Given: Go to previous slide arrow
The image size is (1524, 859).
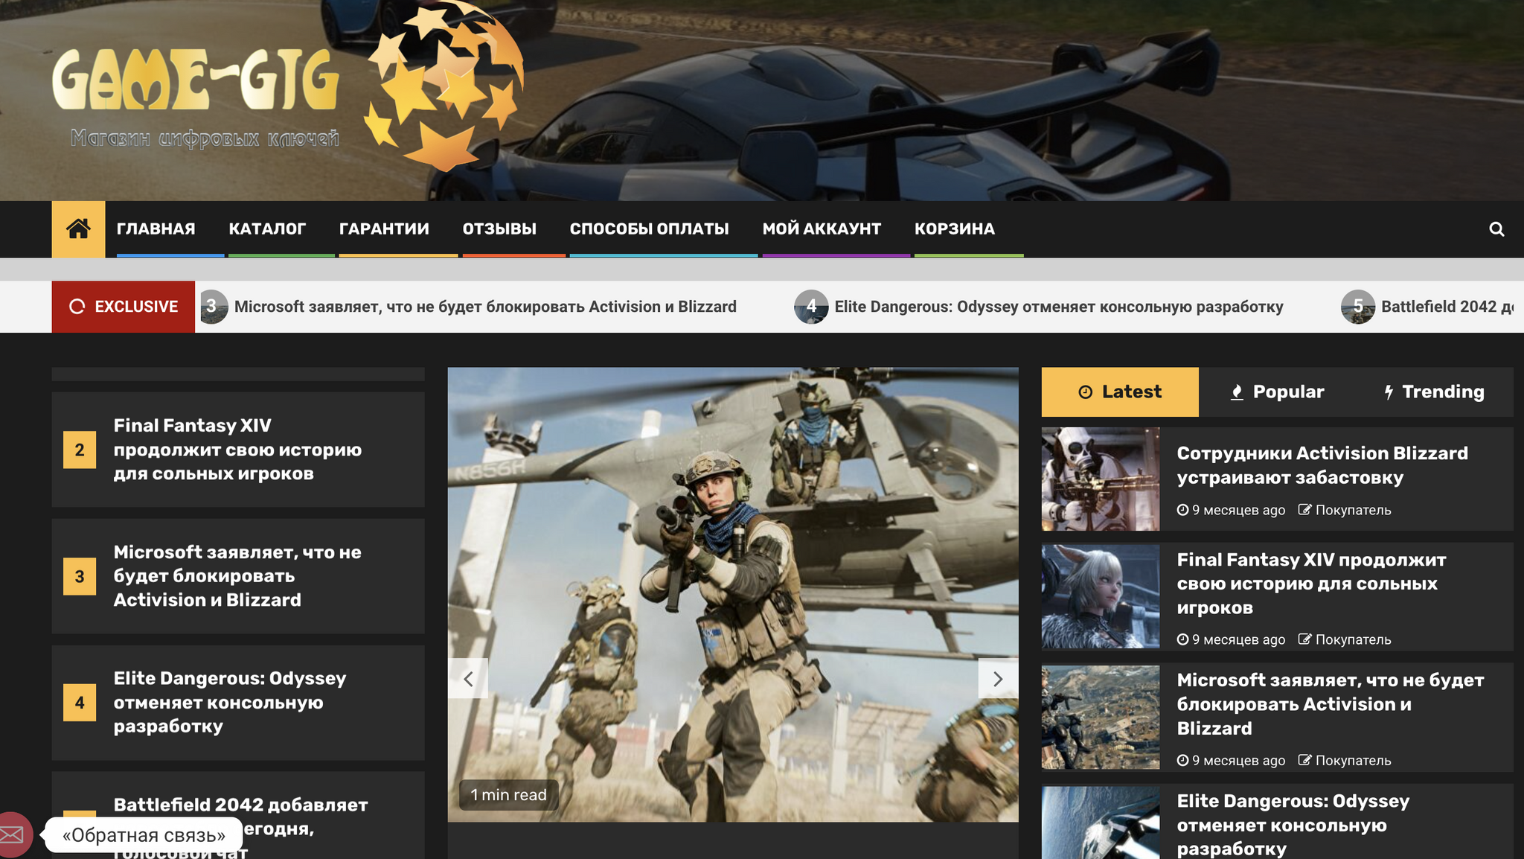Looking at the screenshot, I should 468,678.
